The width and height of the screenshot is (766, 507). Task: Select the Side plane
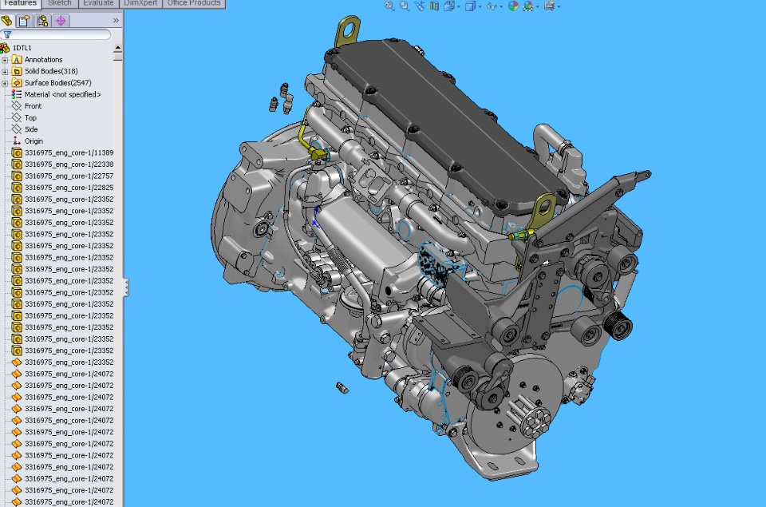click(x=31, y=129)
